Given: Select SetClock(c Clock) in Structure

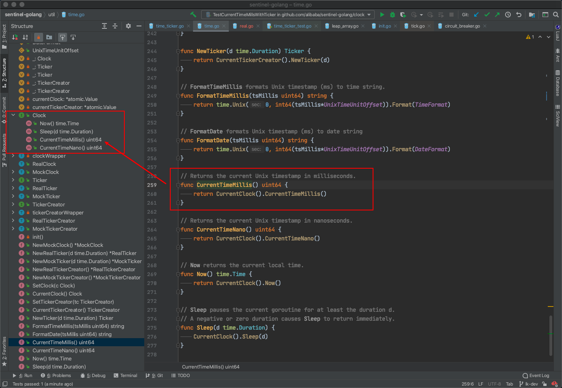Looking at the screenshot, I should tap(54, 285).
